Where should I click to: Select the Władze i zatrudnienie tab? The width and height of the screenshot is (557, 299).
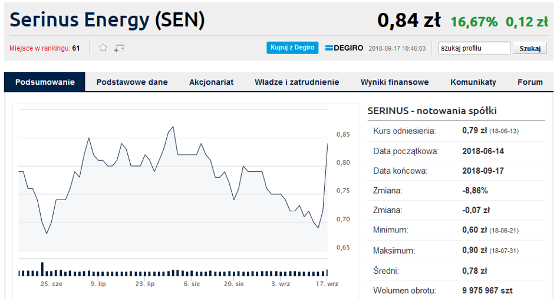(x=297, y=82)
